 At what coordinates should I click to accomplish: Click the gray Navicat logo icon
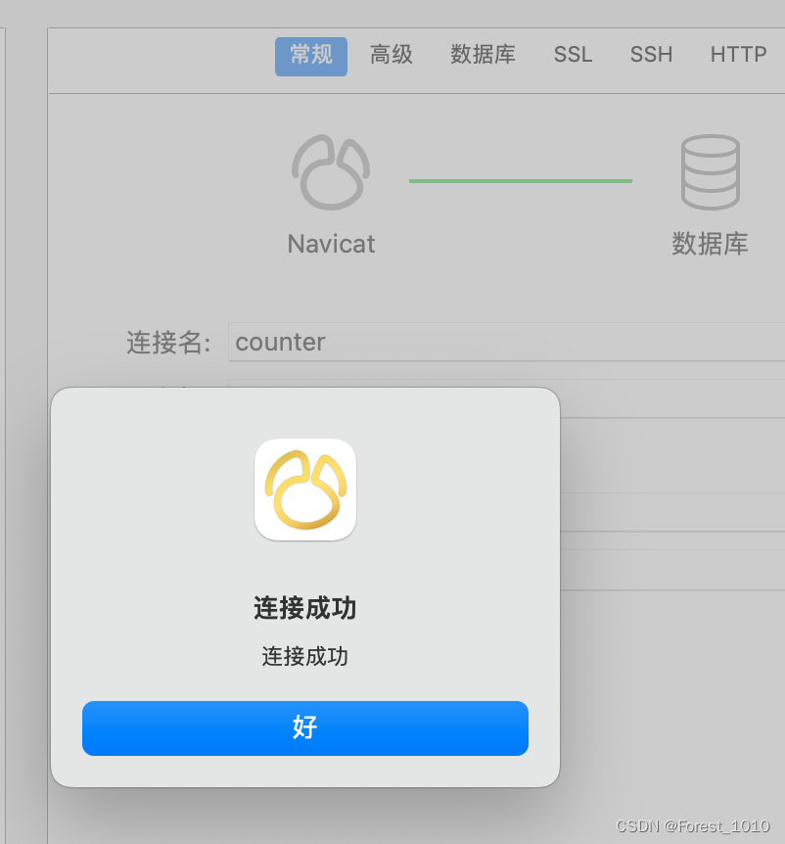[x=331, y=172]
